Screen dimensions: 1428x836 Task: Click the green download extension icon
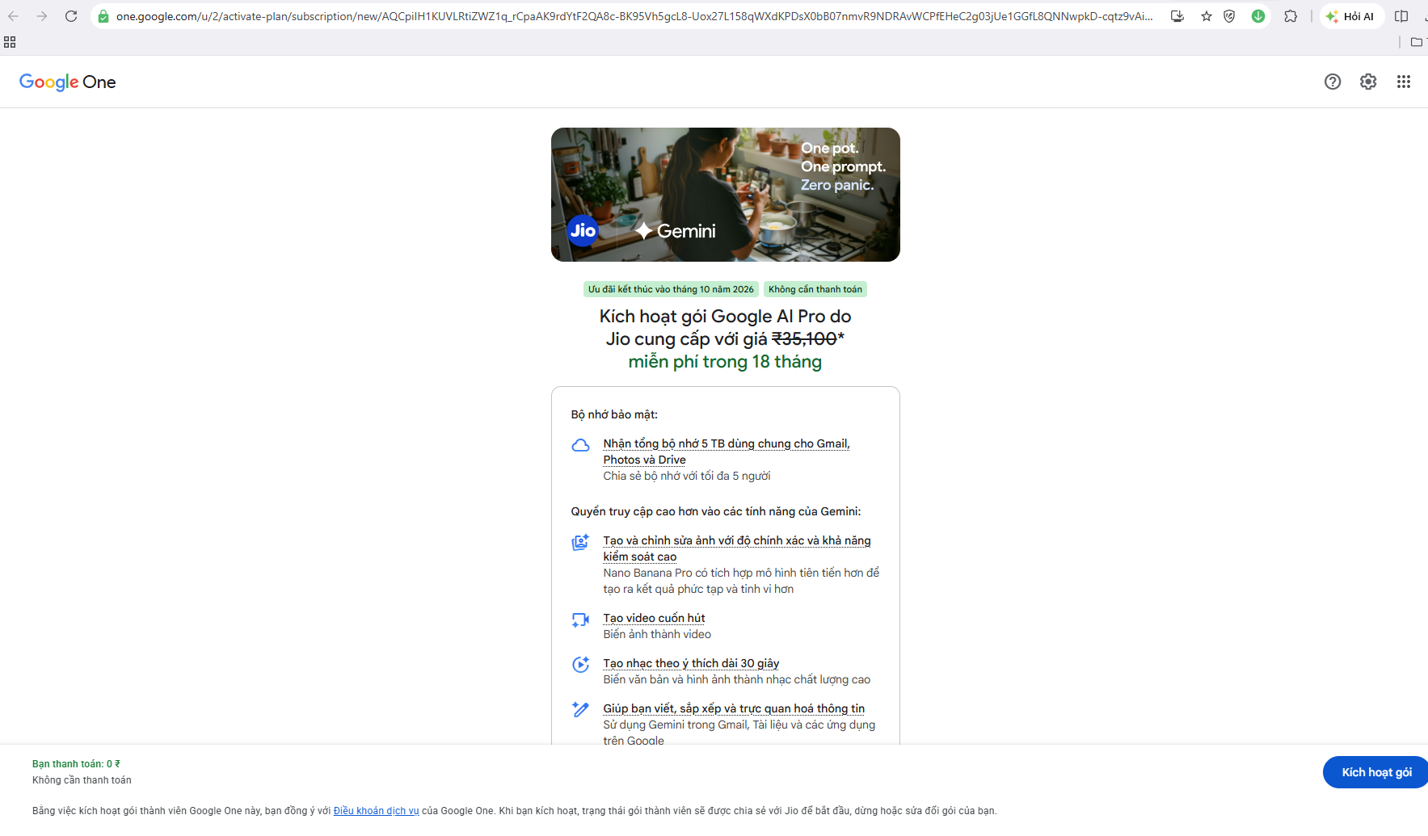pyautogui.click(x=1258, y=16)
